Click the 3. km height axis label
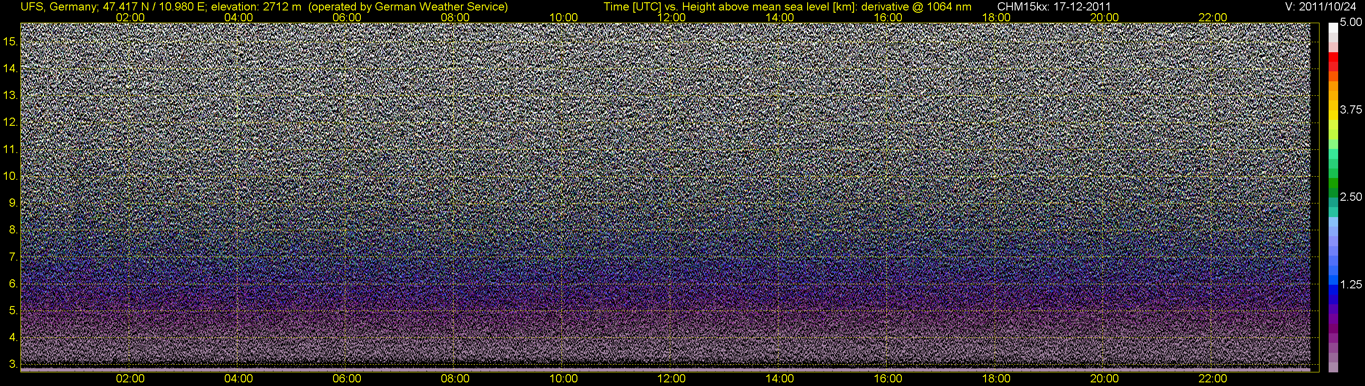The image size is (1365, 386). click(x=13, y=364)
